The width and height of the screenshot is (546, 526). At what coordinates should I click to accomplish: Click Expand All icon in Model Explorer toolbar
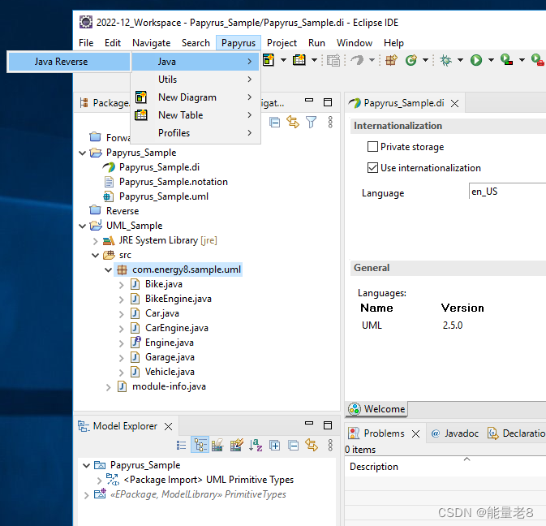point(275,445)
